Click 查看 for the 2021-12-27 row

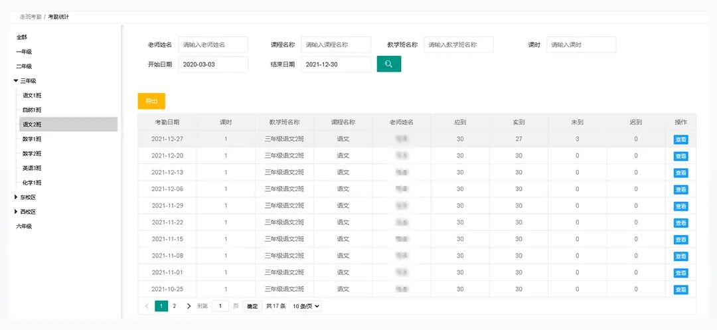680,139
